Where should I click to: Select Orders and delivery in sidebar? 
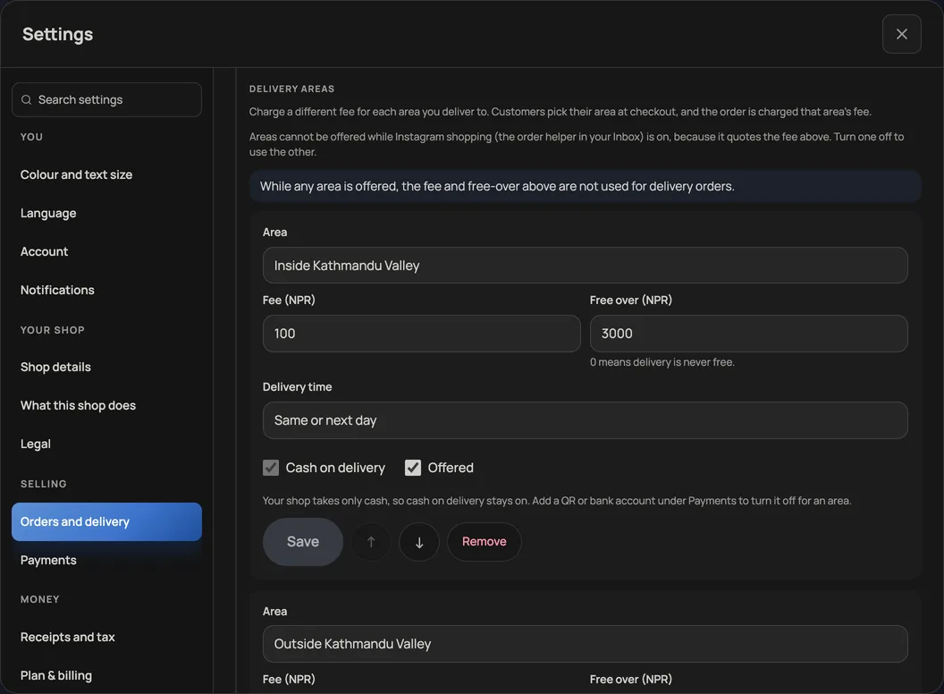[x=106, y=521]
